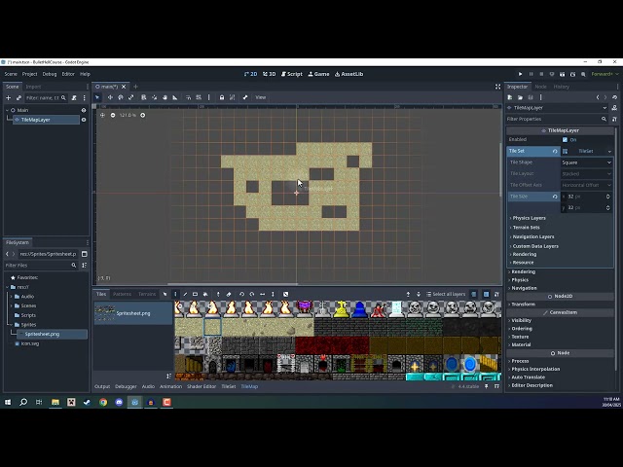Toggle distraction-free fullscreen mode
Viewport: 623px width, 467px height.
coord(497,87)
